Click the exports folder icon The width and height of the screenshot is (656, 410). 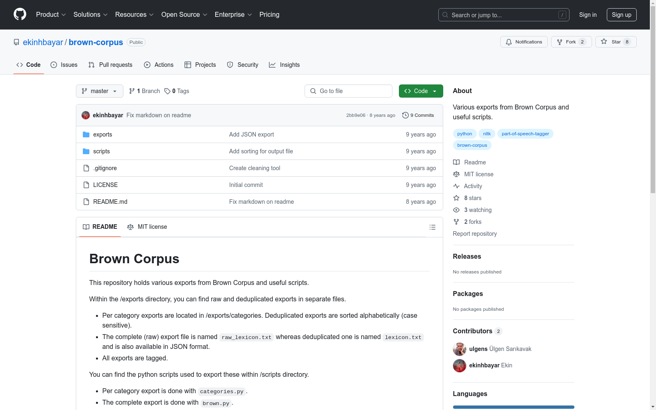[x=86, y=134]
